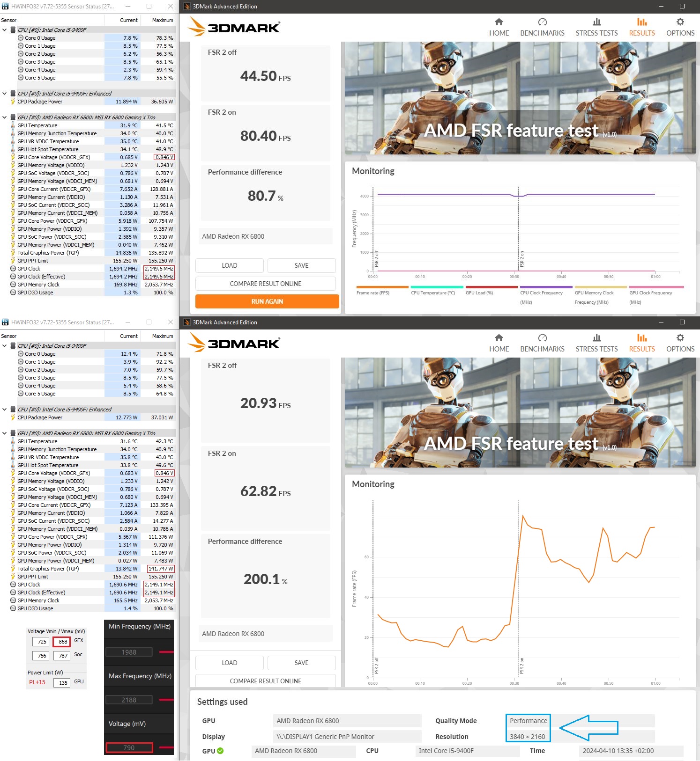The image size is (700, 761).
Task: Click clock icon of GPU D3D Usage row at 1.3 %
Action: pyautogui.click(x=13, y=293)
